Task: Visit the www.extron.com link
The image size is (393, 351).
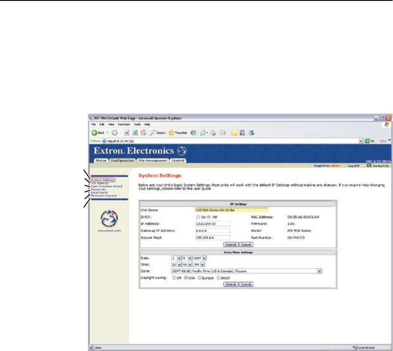Action: [x=109, y=231]
